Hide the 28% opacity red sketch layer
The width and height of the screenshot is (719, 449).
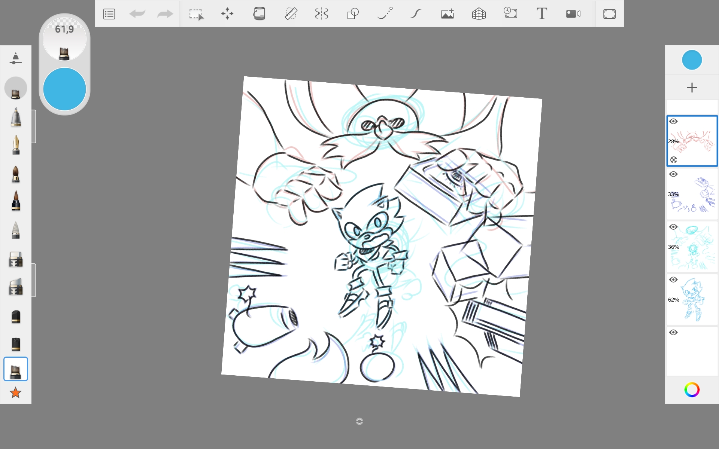coord(673,122)
